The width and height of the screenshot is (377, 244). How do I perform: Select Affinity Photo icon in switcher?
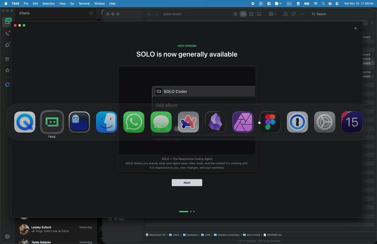point(243,122)
